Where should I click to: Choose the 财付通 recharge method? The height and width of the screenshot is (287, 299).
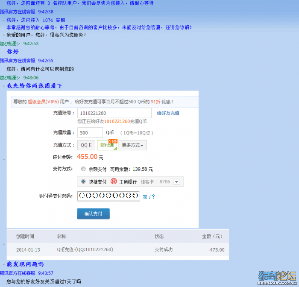(107, 145)
